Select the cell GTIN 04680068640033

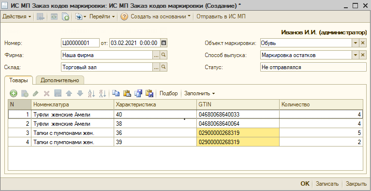click(x=238, y=115)
